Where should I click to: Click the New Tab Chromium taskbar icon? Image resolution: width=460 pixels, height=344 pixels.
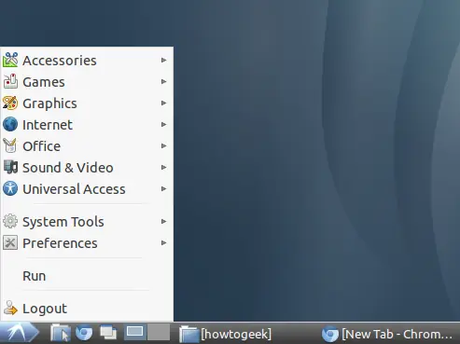[329, 334]
